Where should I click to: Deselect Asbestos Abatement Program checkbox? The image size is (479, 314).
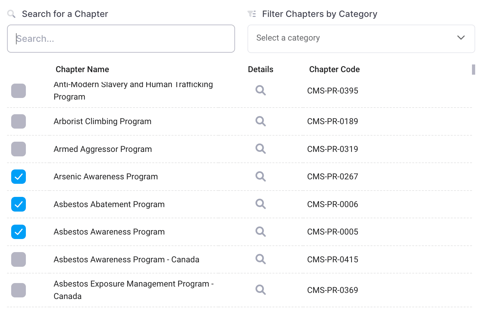point(19,204)
